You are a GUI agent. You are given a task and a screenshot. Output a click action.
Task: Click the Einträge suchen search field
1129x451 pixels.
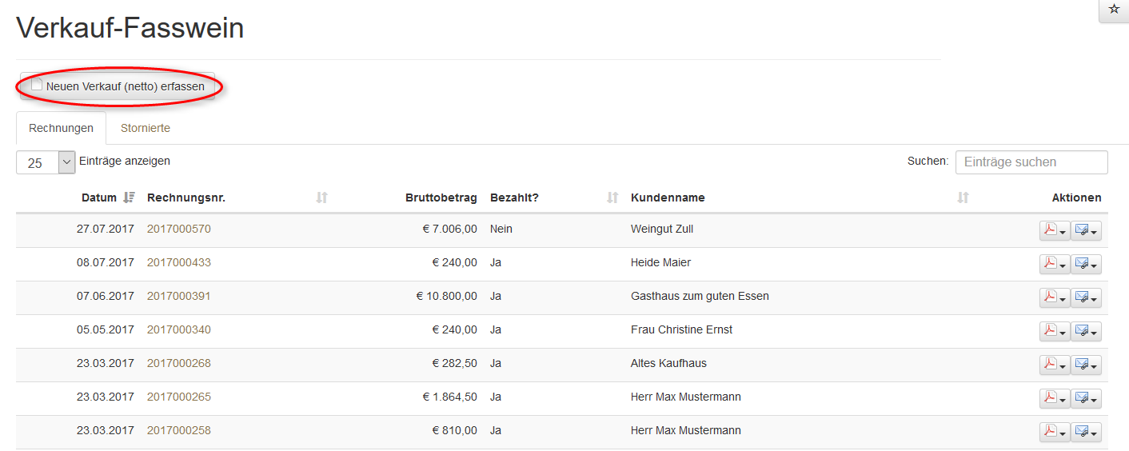(x=1031, y=162)
